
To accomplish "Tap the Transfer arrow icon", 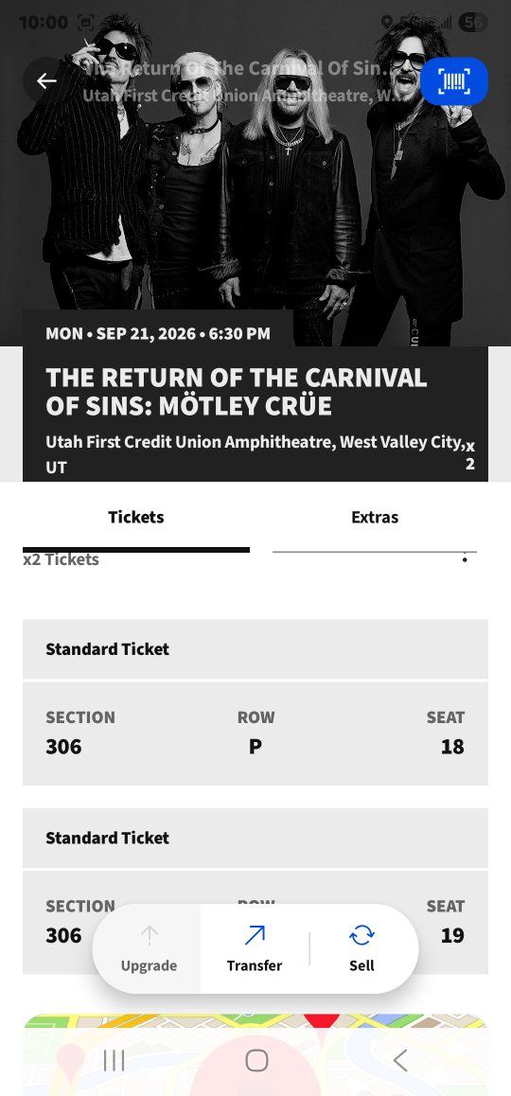I will (255, 935).
